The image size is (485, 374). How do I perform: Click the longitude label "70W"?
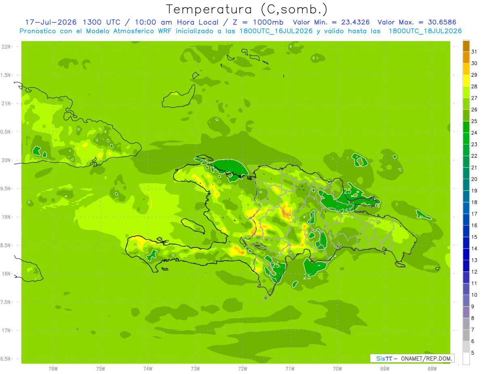coord(337,369)
